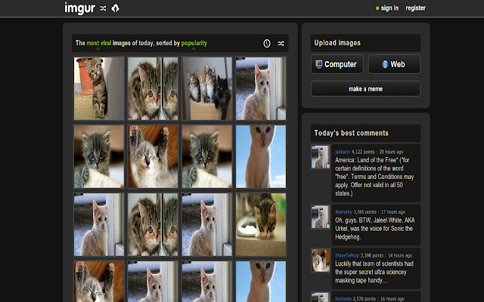The image size is (484, 302).
Task: Click the comment "Luckily that team of scientists"
Action: pos(374,272)
